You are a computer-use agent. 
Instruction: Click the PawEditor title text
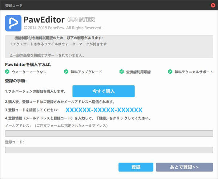(x=44, y=20)
